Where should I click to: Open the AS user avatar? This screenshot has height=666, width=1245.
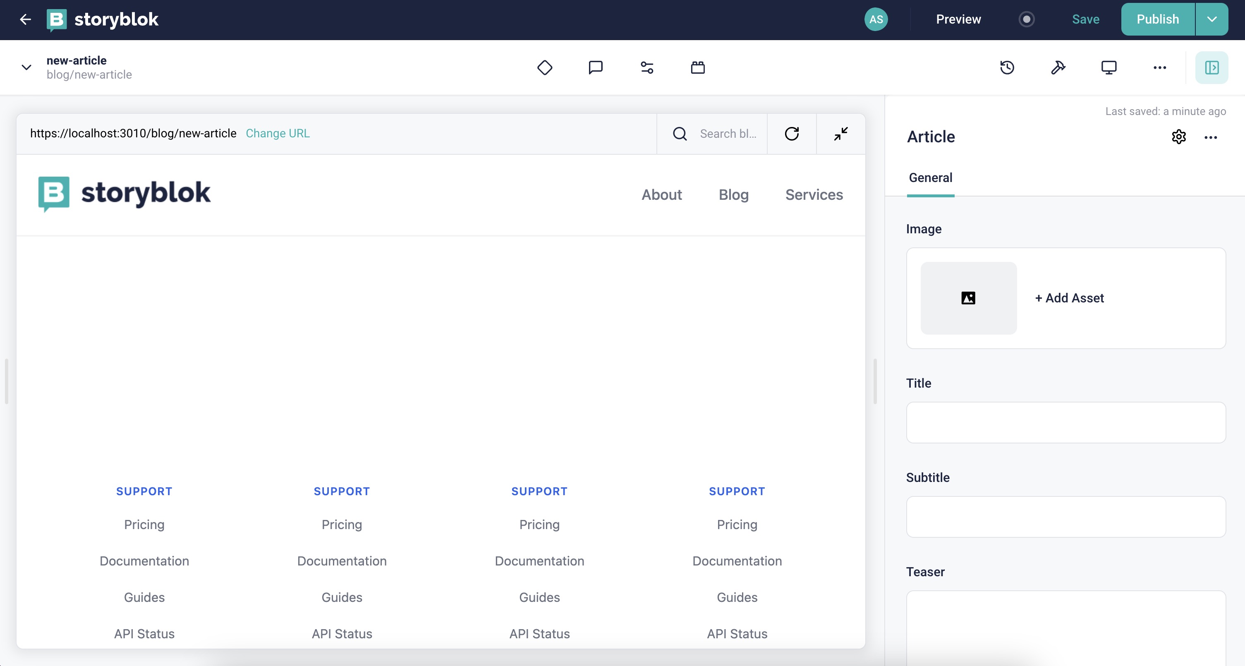click(876, 19)
